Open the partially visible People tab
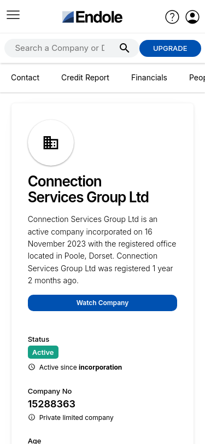Image resolution: width=205 pixels, height=444 pixels. pos(197,78)
